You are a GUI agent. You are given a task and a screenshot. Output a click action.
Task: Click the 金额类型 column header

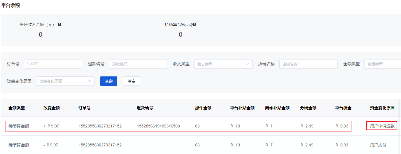click(17, 108)
